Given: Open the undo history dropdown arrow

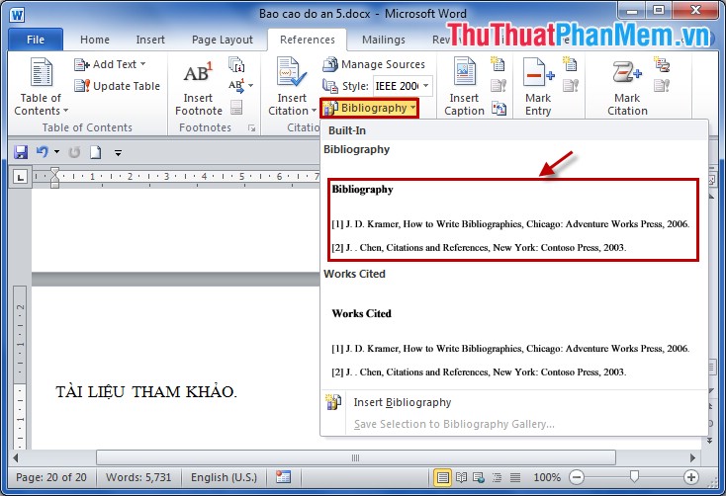Looking at the screenshot, I should tap(56, 152).
